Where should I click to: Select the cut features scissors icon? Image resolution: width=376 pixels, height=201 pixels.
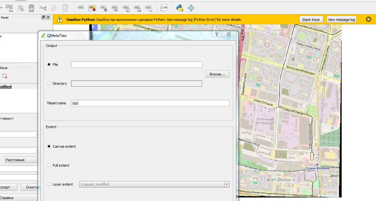pos(43,8)
